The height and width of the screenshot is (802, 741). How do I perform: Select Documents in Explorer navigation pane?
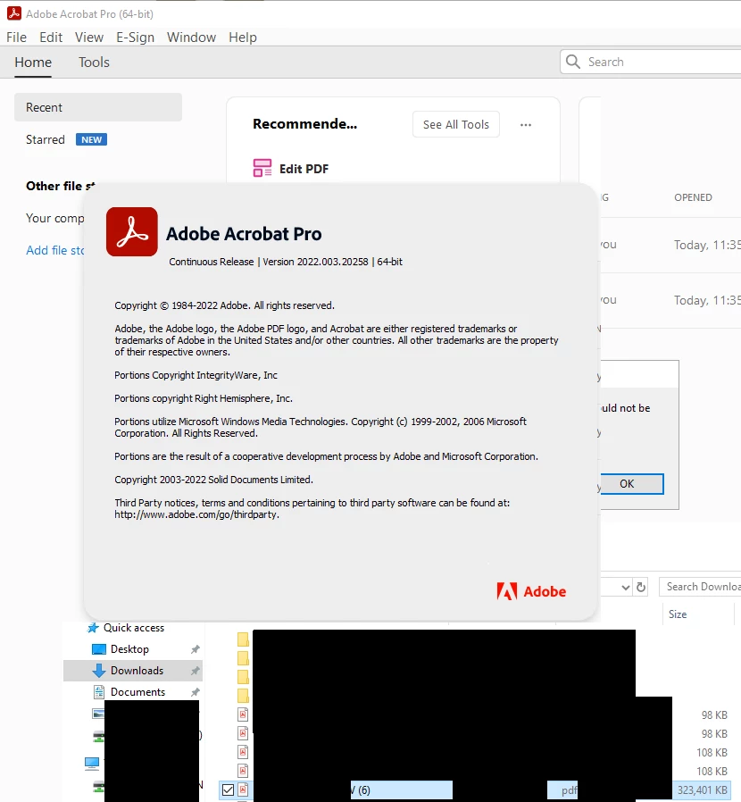point(137,692)
